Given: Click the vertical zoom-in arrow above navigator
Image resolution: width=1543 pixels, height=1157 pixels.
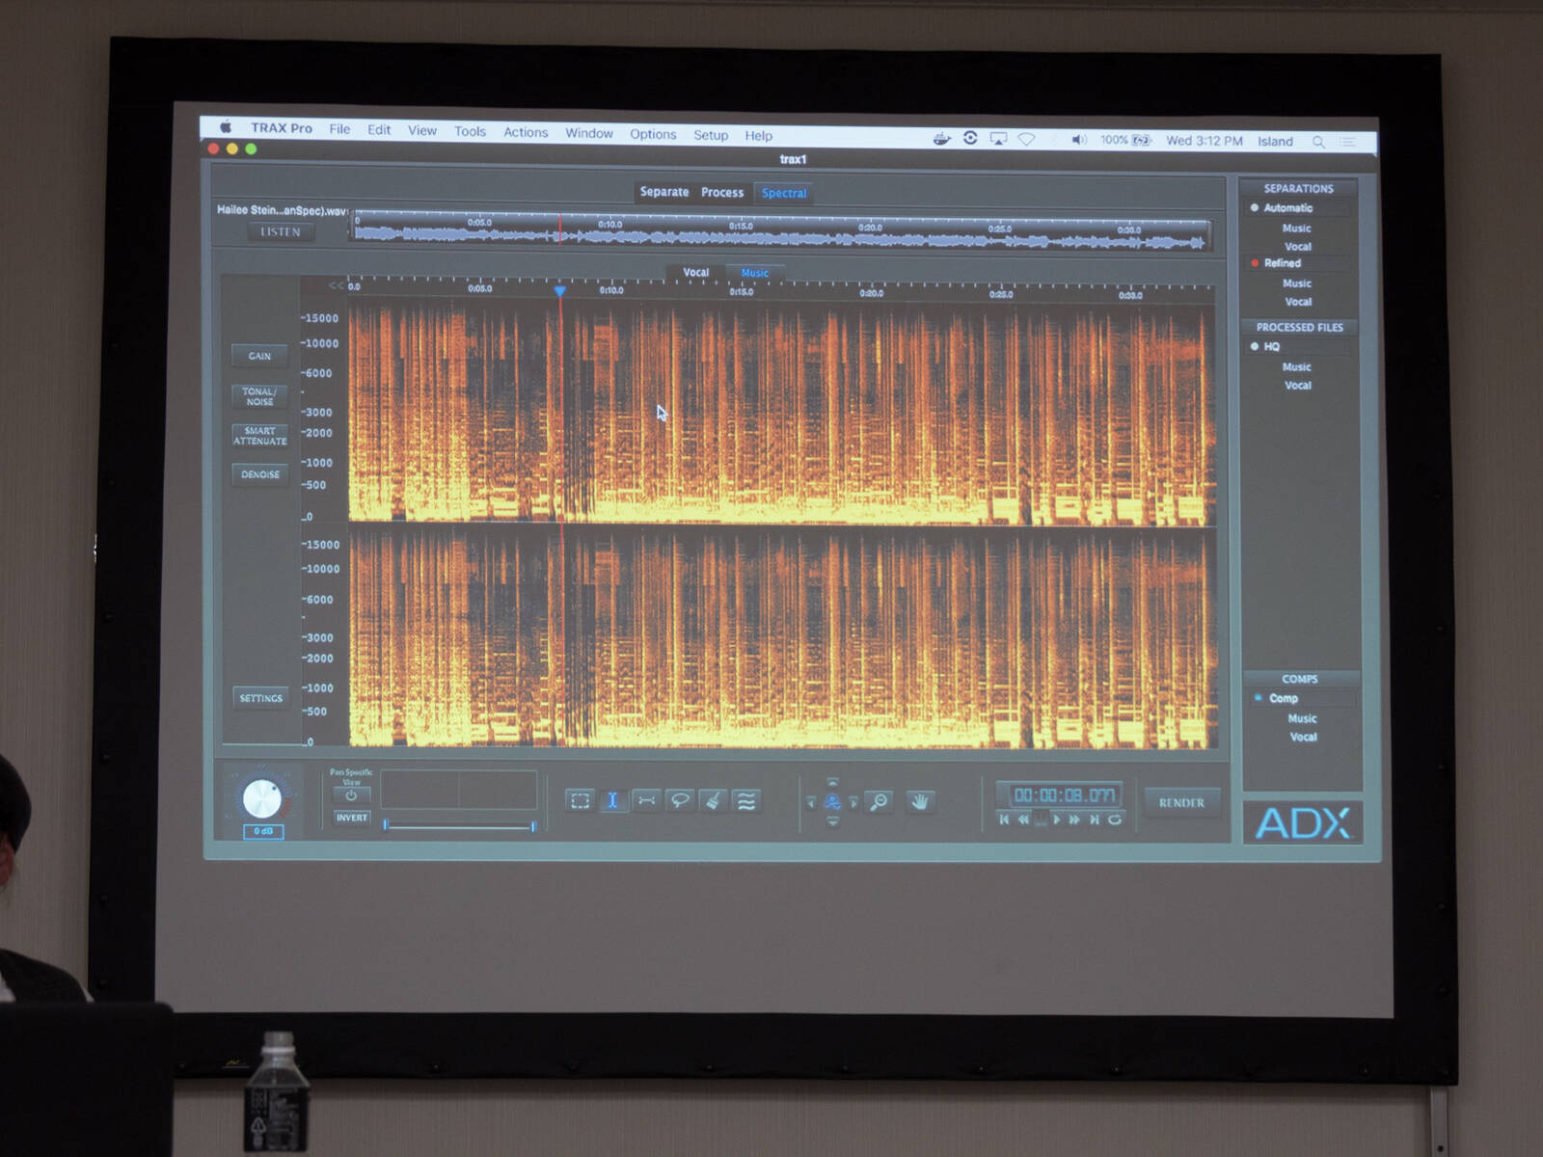Looking at the screenshot, I should [832, 782].
